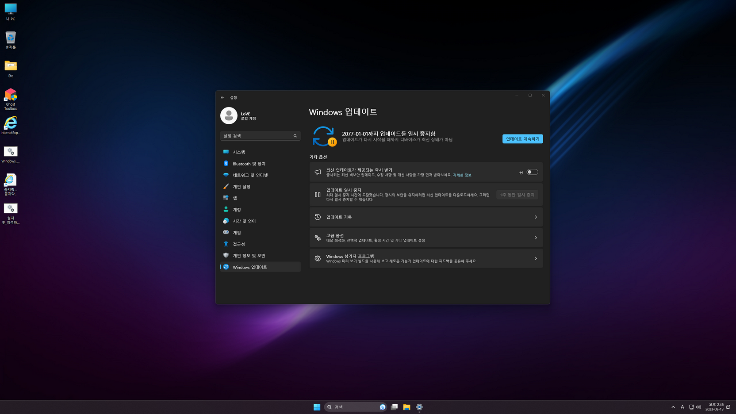Open the 내 PC desktop icon
This screenshot has height=414, width=736.
point(11,12)
